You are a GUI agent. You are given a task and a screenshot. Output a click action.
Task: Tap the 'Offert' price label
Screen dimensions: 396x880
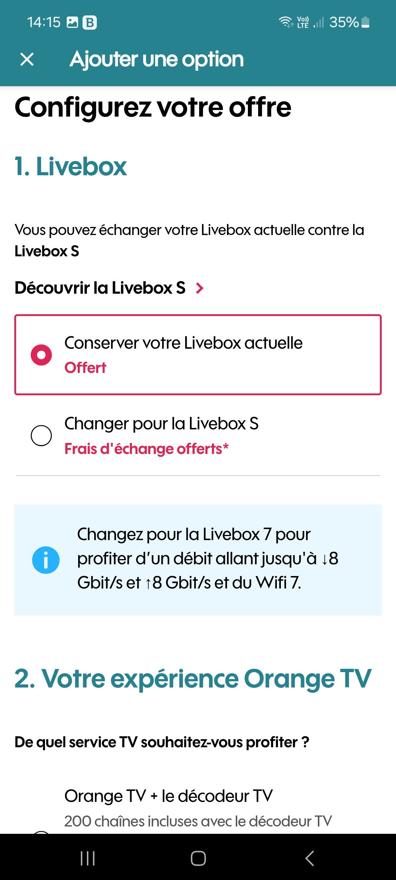point(85,367)
